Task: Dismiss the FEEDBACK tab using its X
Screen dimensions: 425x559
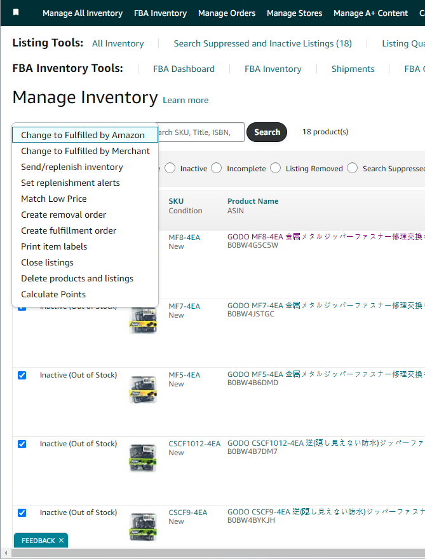Action: [x=61, y=540]
